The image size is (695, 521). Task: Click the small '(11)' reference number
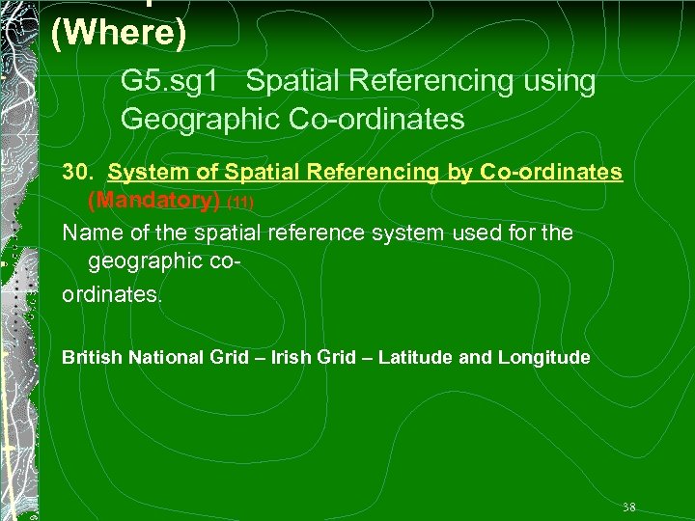[x=240, y=203]
